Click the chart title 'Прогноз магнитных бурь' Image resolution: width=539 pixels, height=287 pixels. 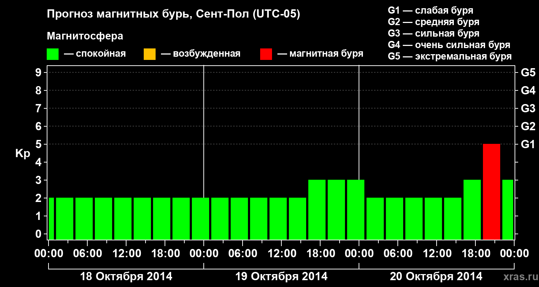(115, 14)
